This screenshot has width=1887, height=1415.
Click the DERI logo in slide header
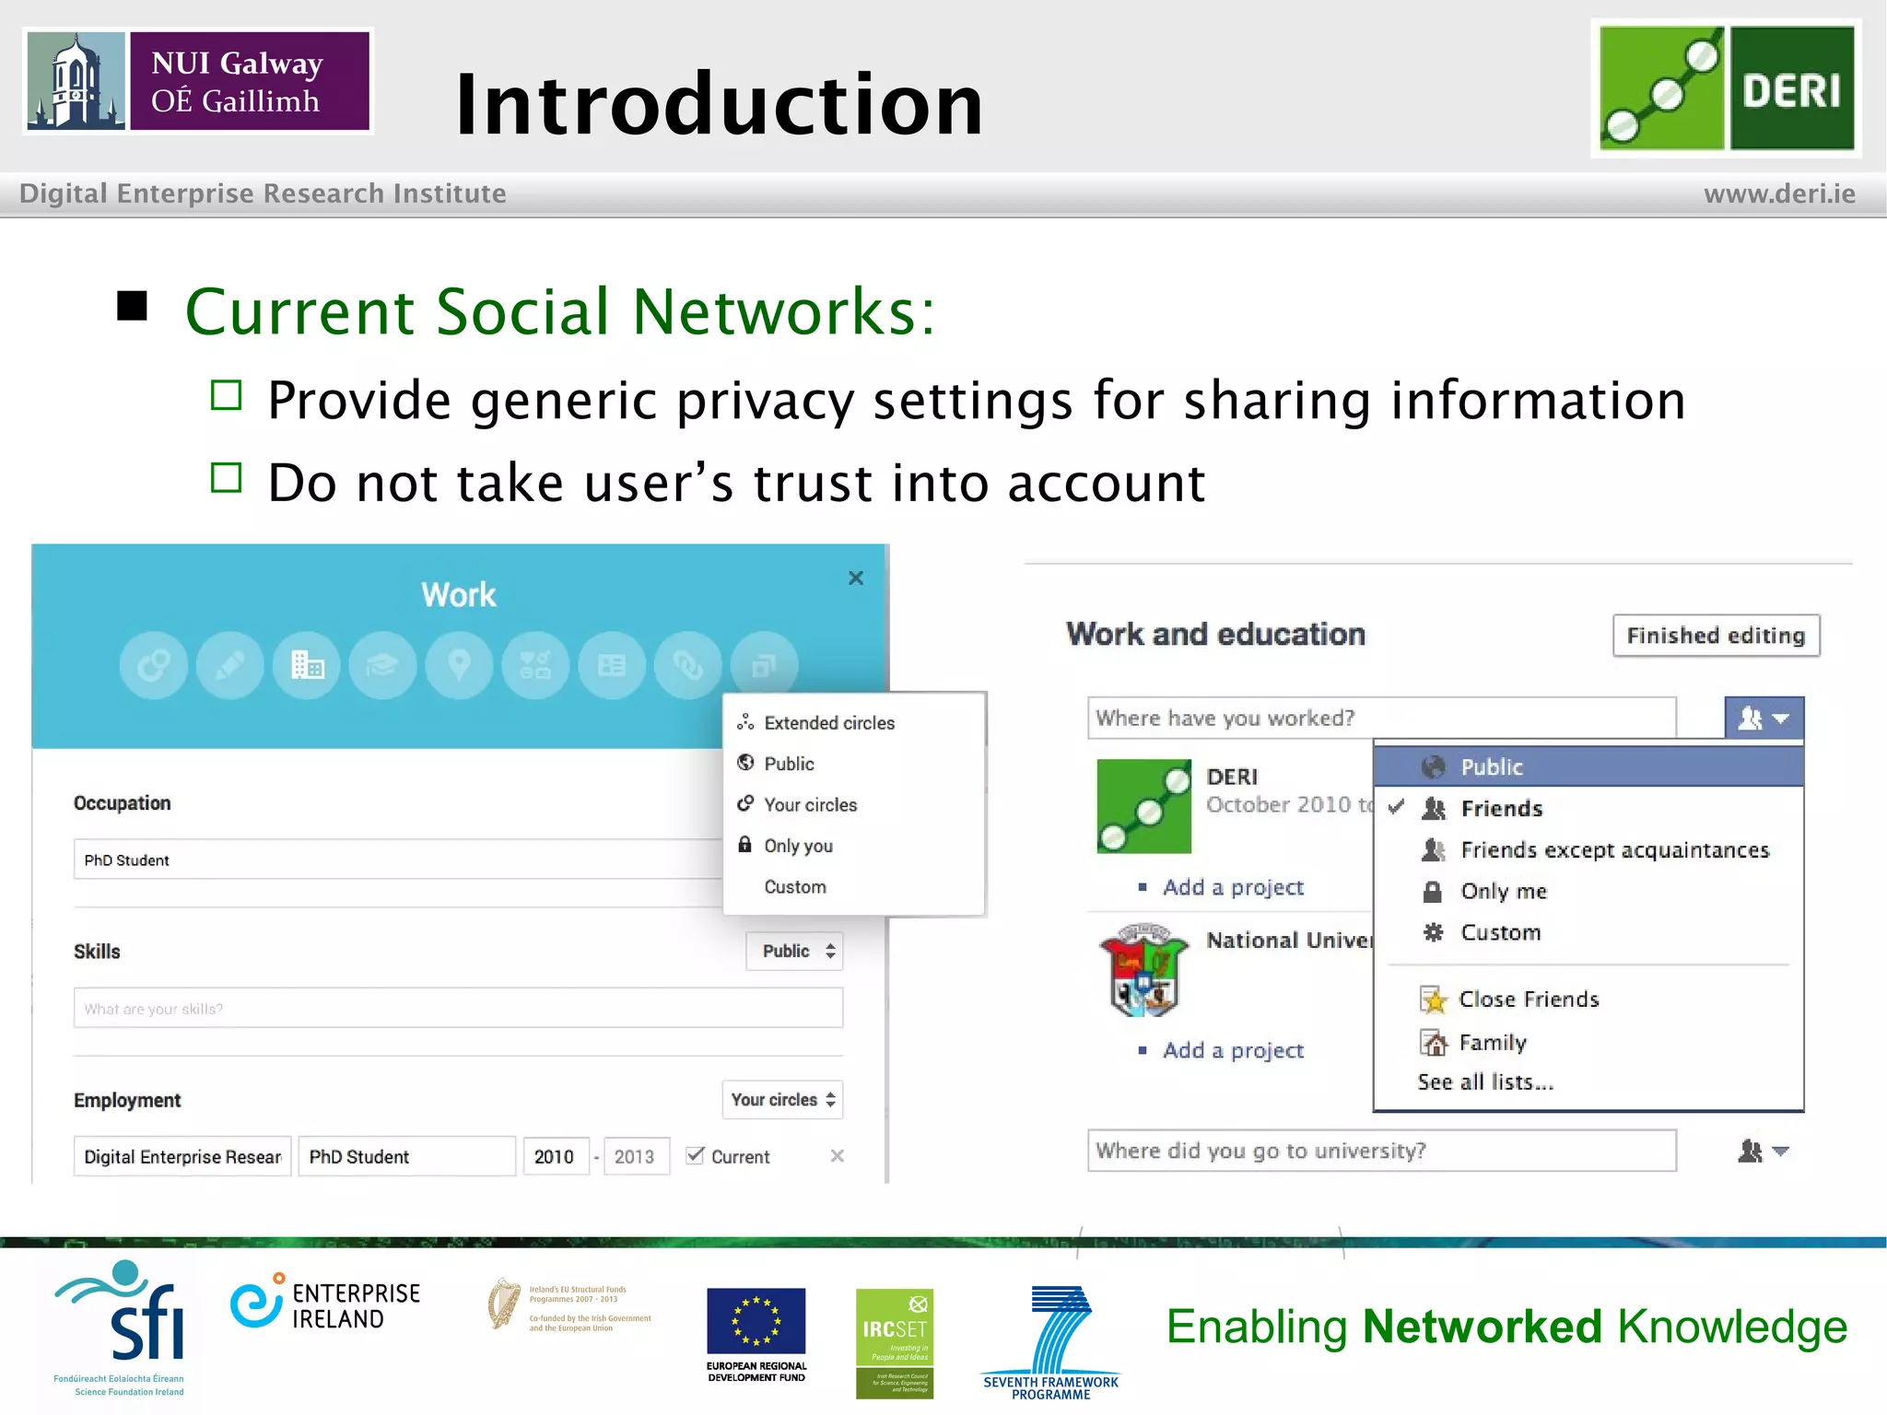click(1727, 88)
